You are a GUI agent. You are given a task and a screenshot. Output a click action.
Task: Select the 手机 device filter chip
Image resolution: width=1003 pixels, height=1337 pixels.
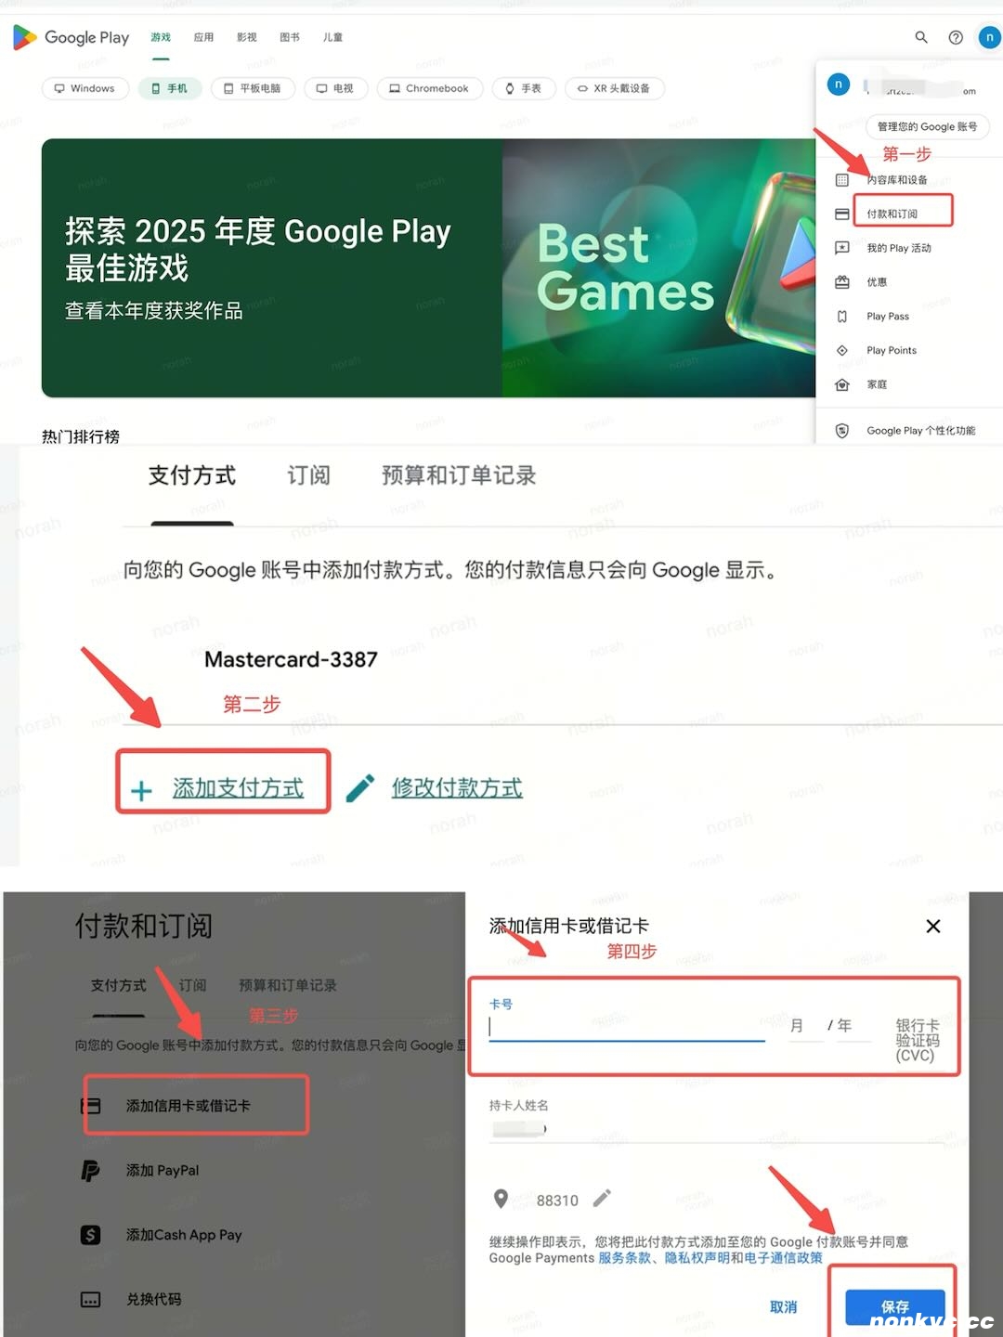point(169,88)
